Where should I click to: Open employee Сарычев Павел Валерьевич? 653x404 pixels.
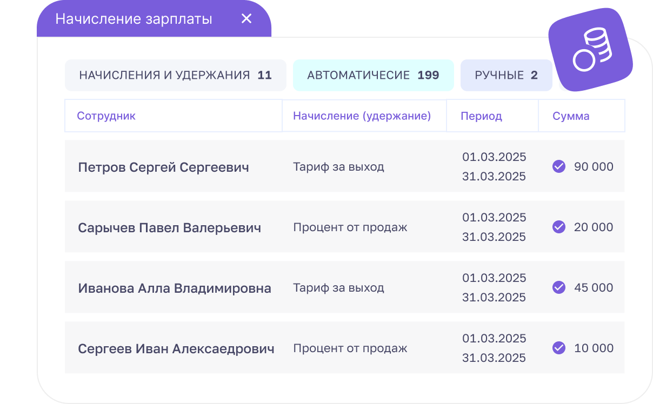tap(169, 227)
